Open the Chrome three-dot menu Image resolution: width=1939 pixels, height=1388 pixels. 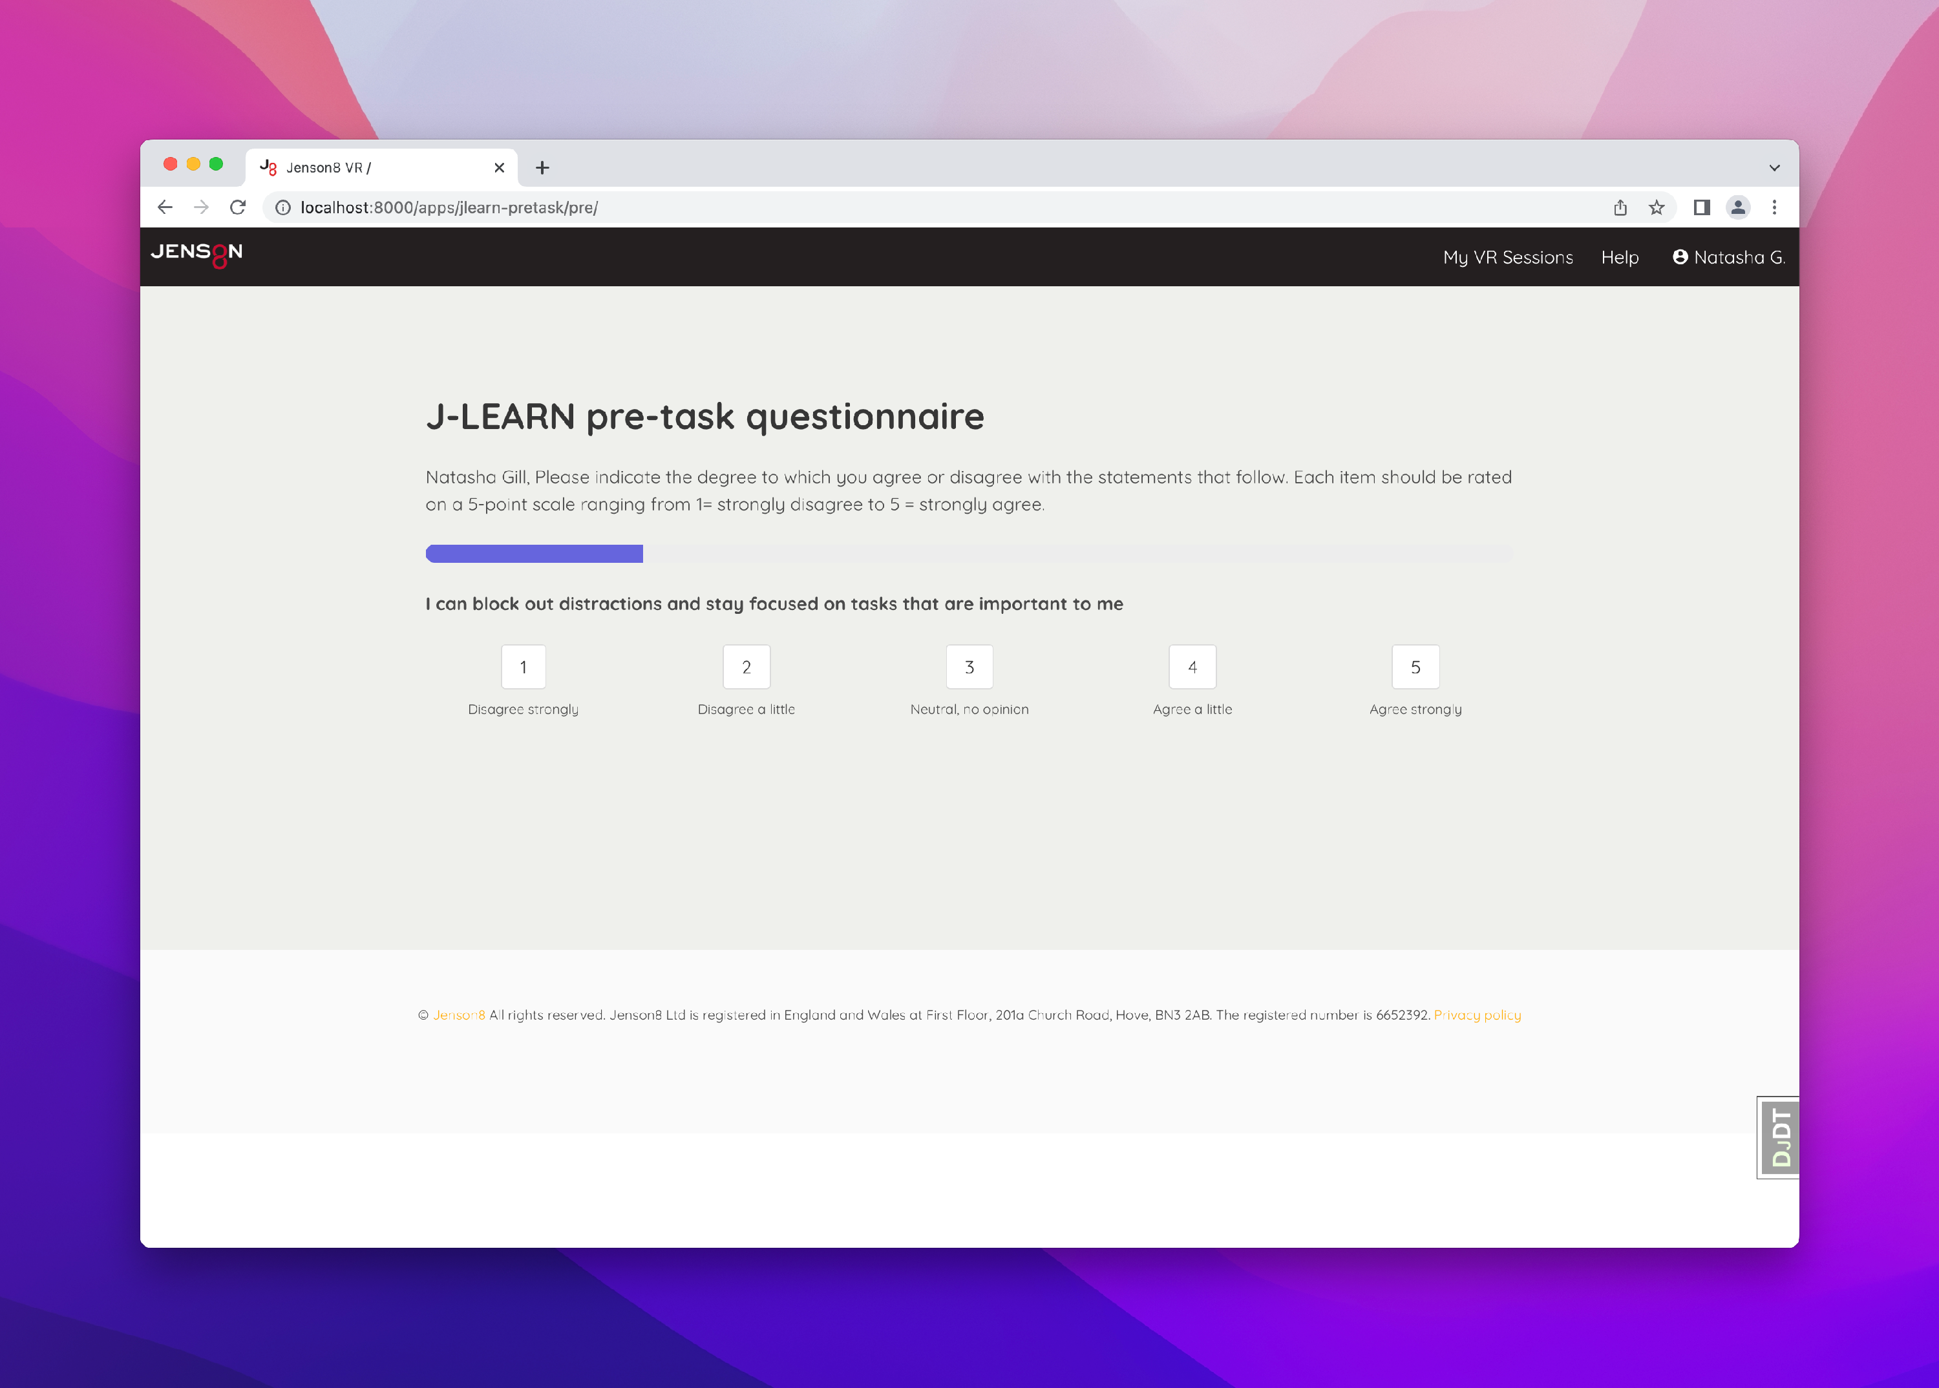(1775, 207)
